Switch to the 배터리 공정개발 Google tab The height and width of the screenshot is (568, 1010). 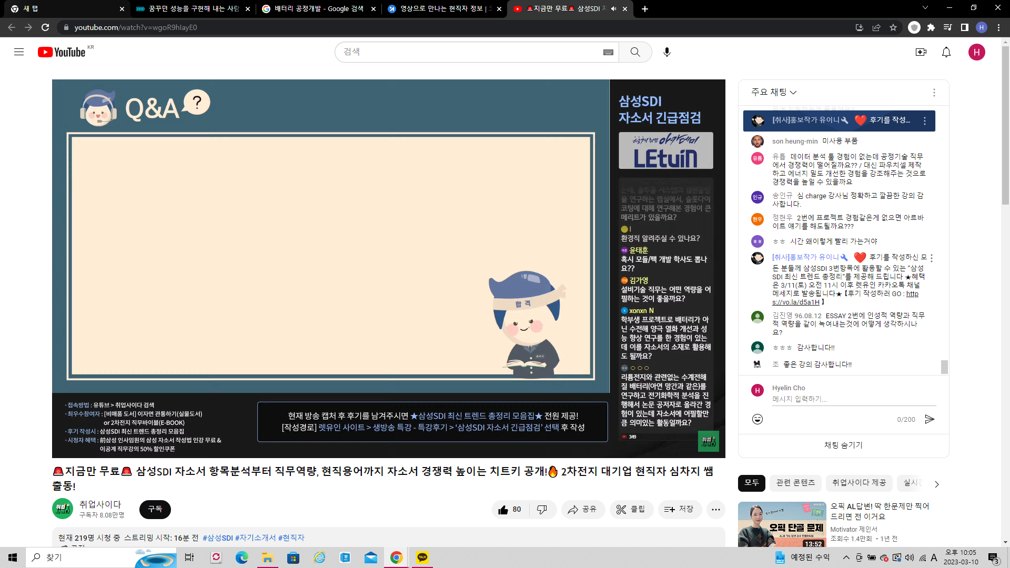[x=319, y=9]
